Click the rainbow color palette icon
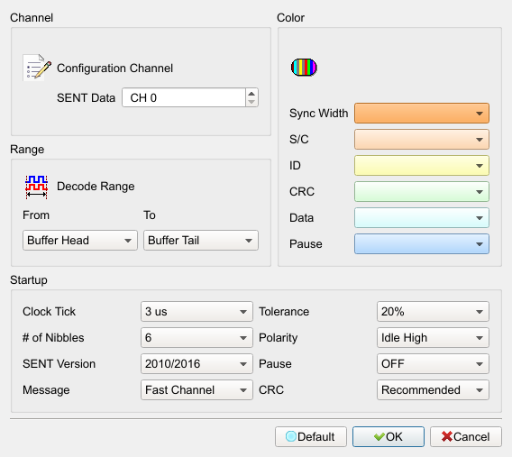512x457 pixels. click(304, 68)
